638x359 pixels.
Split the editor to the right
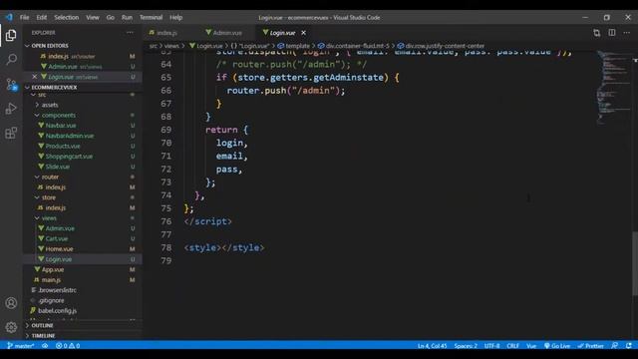(612, 33)
